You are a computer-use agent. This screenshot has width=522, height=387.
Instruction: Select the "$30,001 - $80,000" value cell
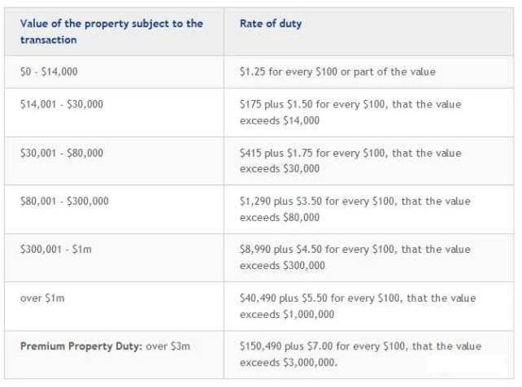62,153
